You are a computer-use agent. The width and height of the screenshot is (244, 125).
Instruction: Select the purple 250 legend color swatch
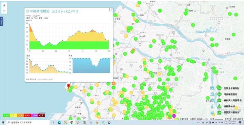point(34,116)
